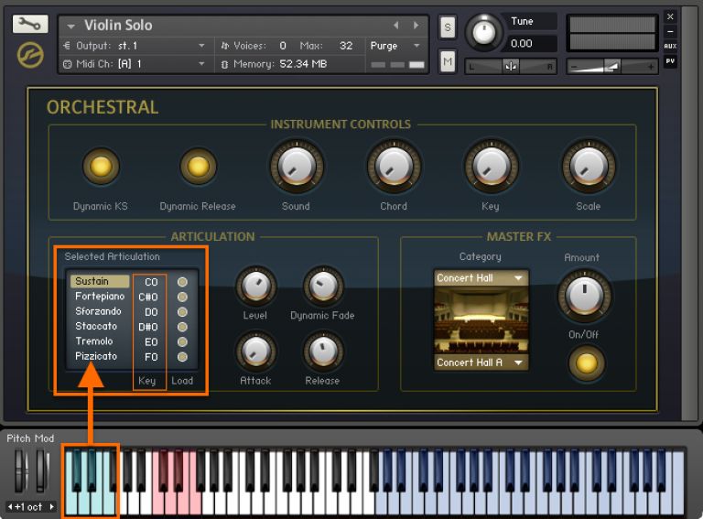This screenshot has width=703, height=519.
Task: Open the wrench edit mode icon
Action: [30, 25]
